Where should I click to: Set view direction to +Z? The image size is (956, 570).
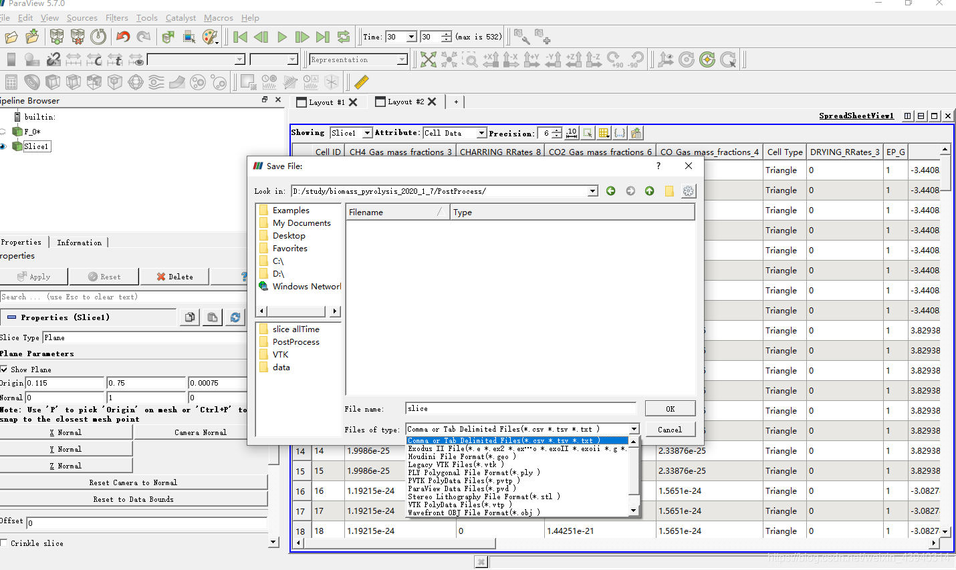[x=574, y=60]
